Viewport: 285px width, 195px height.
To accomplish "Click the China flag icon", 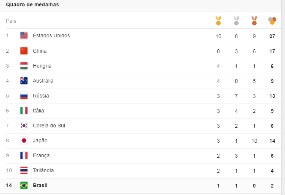I will point(24,51).
